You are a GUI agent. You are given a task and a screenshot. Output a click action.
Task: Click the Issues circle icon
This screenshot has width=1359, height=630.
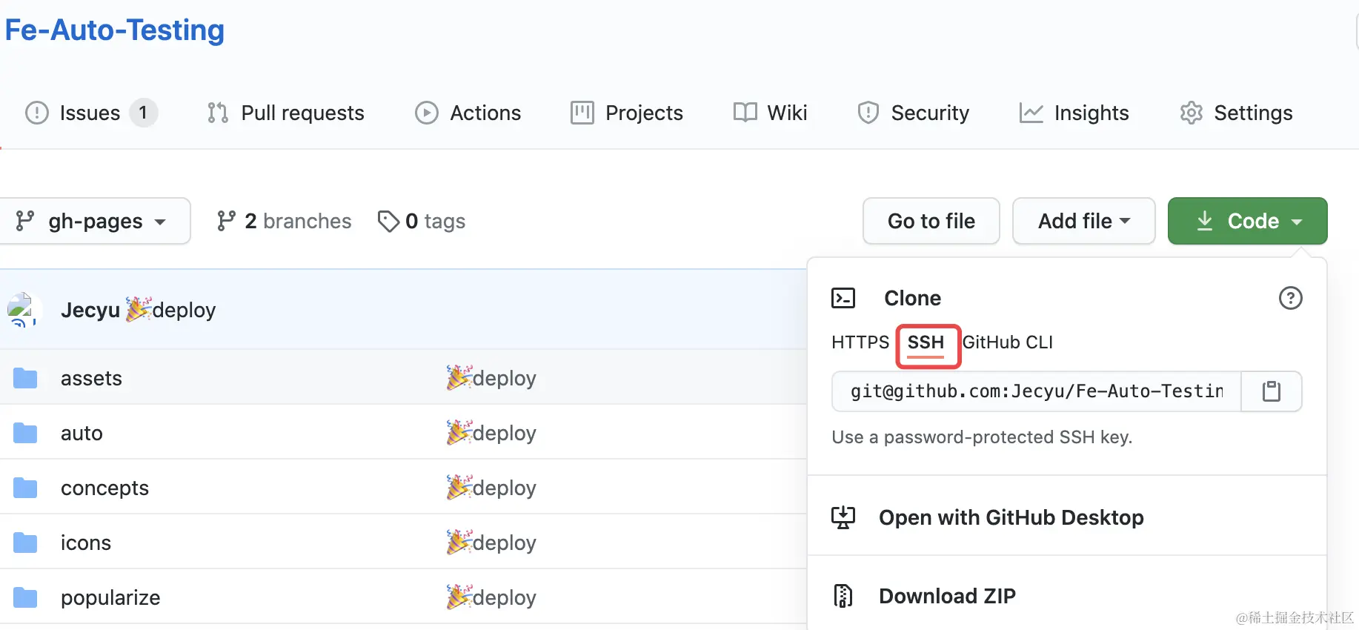[x=37, y=113]
